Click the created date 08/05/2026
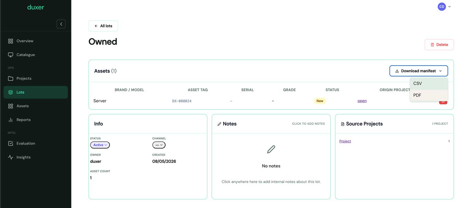 pyautogui.click(x=164, y=161)
